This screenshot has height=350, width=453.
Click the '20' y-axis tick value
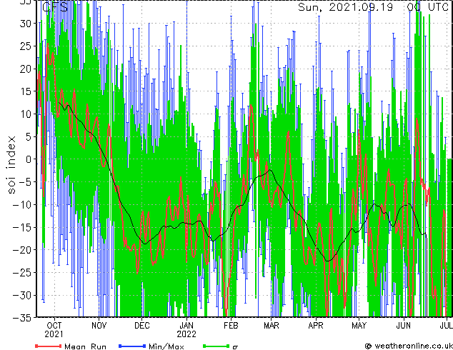click(x=26, y=69)
